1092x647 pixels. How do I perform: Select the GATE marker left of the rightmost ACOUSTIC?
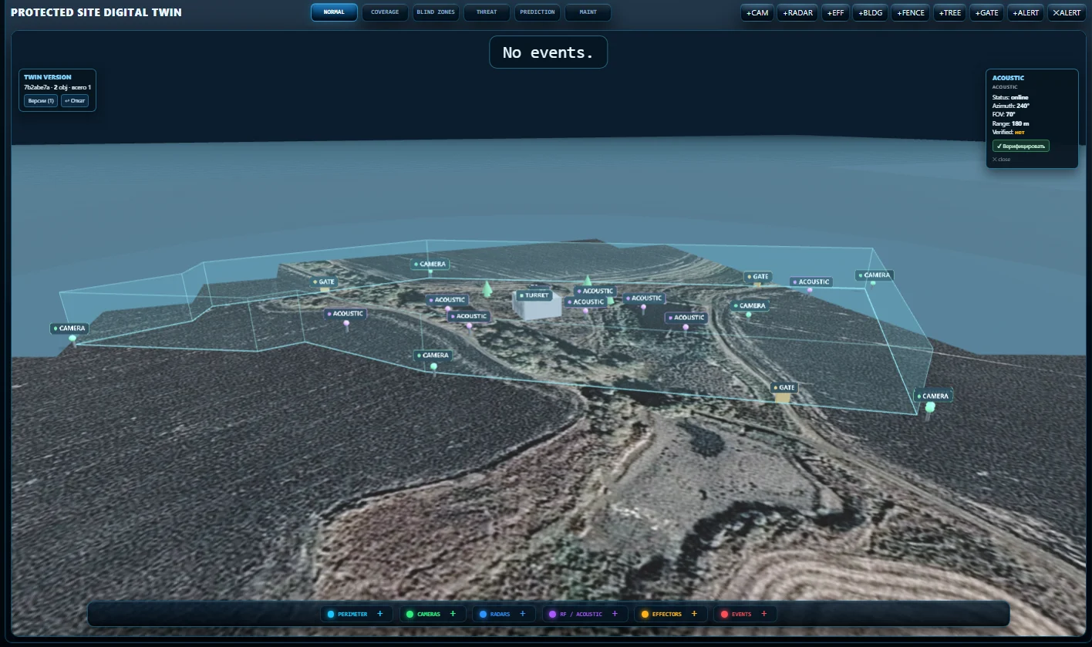pos(758,277)
